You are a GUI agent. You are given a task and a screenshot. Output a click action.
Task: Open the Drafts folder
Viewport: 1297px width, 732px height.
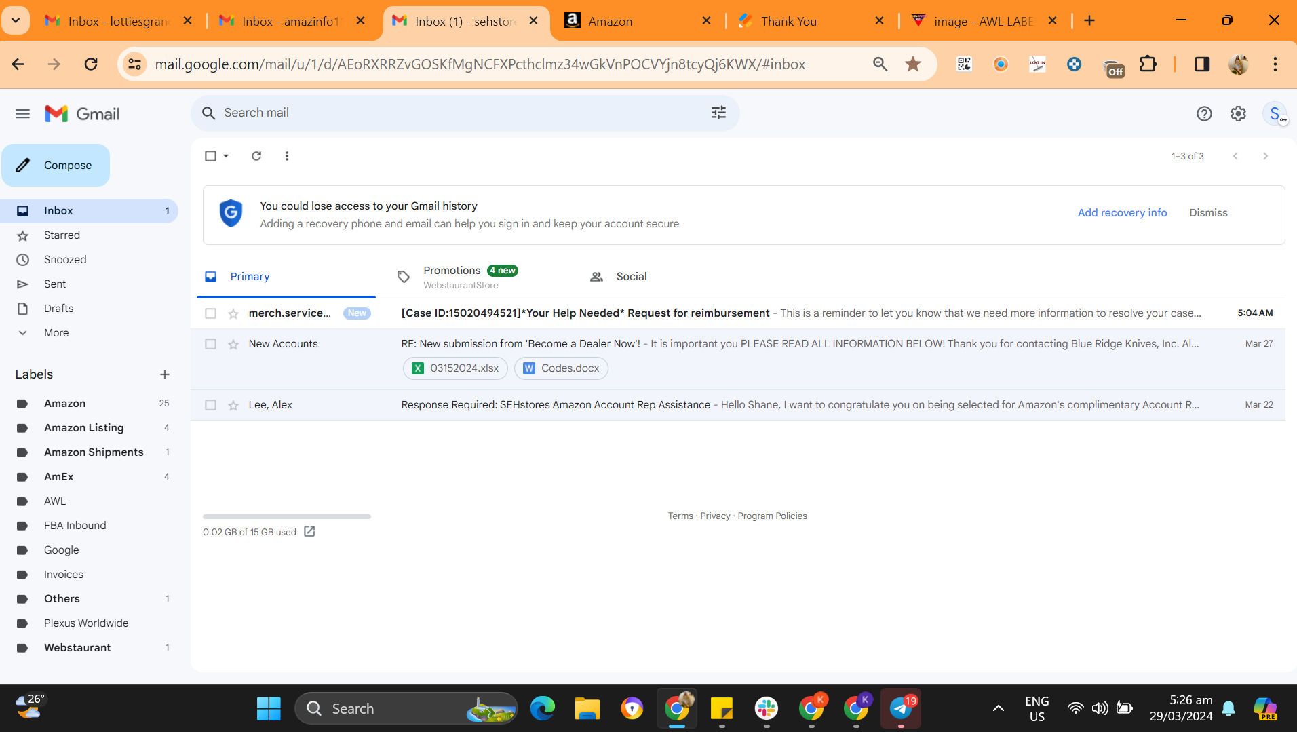pos(58,309)
